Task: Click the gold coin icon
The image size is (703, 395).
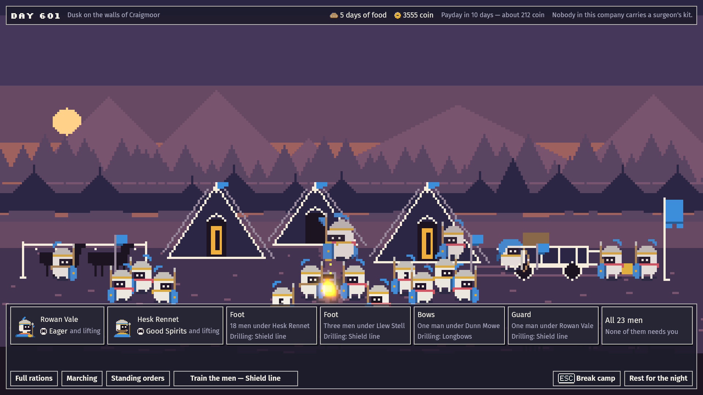Action: pyautogui.click(x=397, y=15)
